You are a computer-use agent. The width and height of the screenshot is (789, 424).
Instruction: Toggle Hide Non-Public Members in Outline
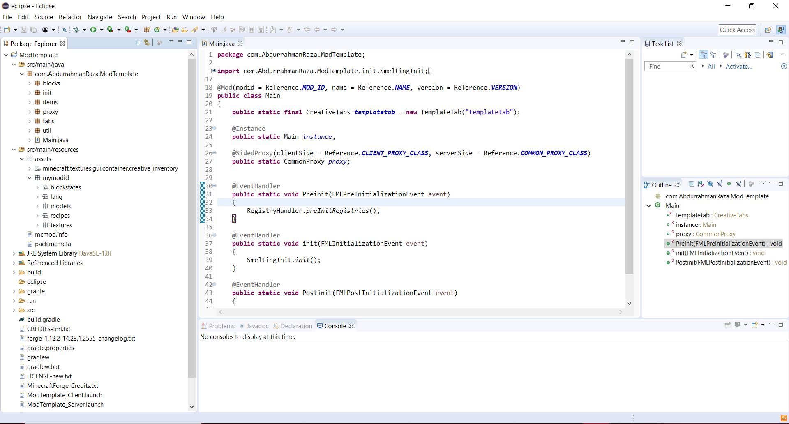729,184
